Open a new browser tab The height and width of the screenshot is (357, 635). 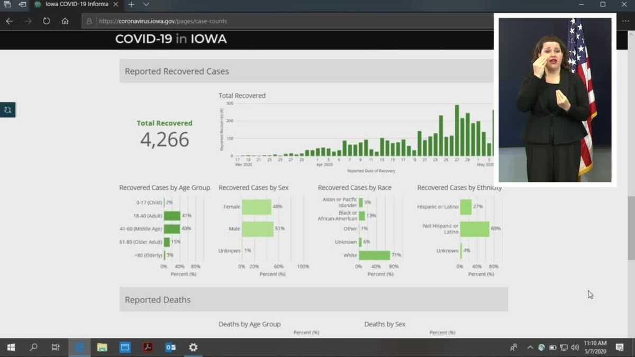[130, 5]
